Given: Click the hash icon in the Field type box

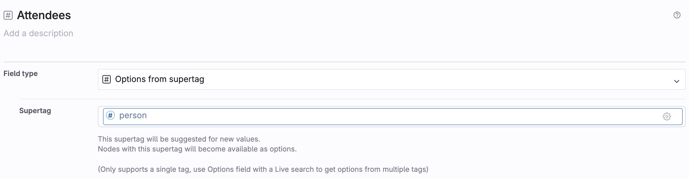Looking at the screenshot, I should [x=107, y=79].
